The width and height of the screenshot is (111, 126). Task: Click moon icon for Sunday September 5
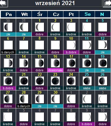[103, 27]
